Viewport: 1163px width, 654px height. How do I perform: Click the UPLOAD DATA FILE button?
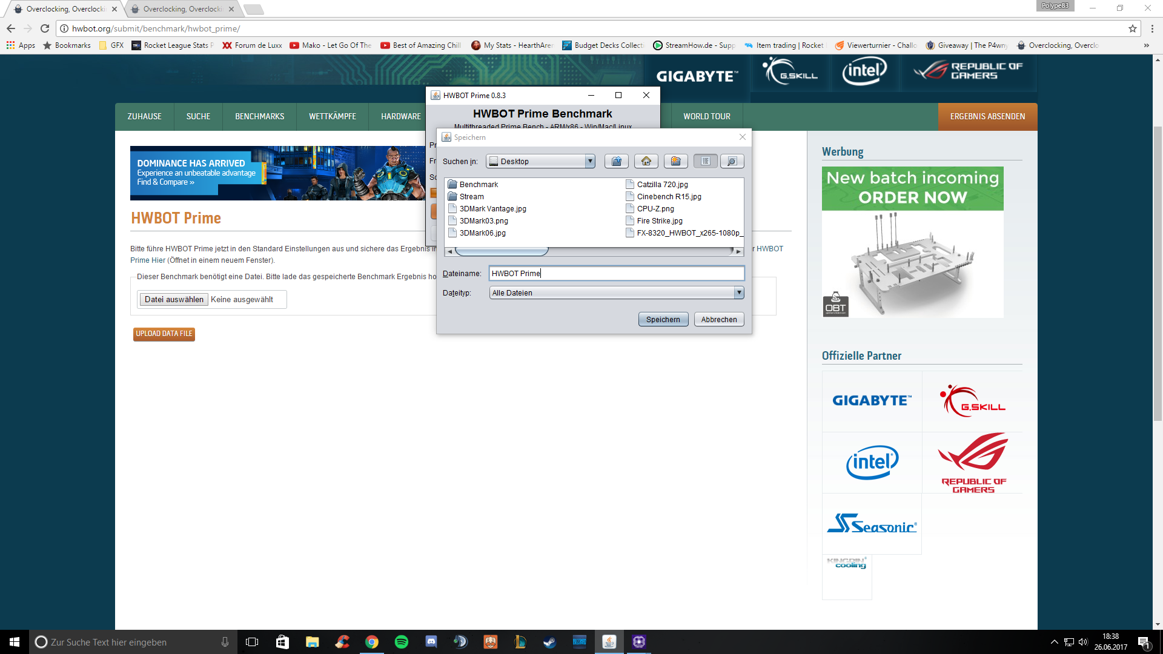tap(164, 334)
